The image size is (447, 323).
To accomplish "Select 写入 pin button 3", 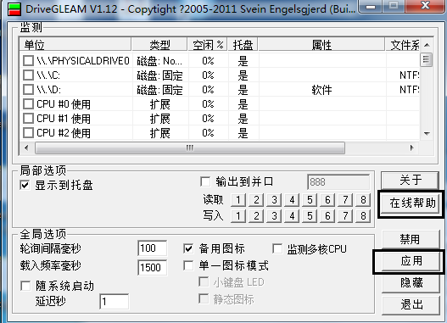I will 274,216.
